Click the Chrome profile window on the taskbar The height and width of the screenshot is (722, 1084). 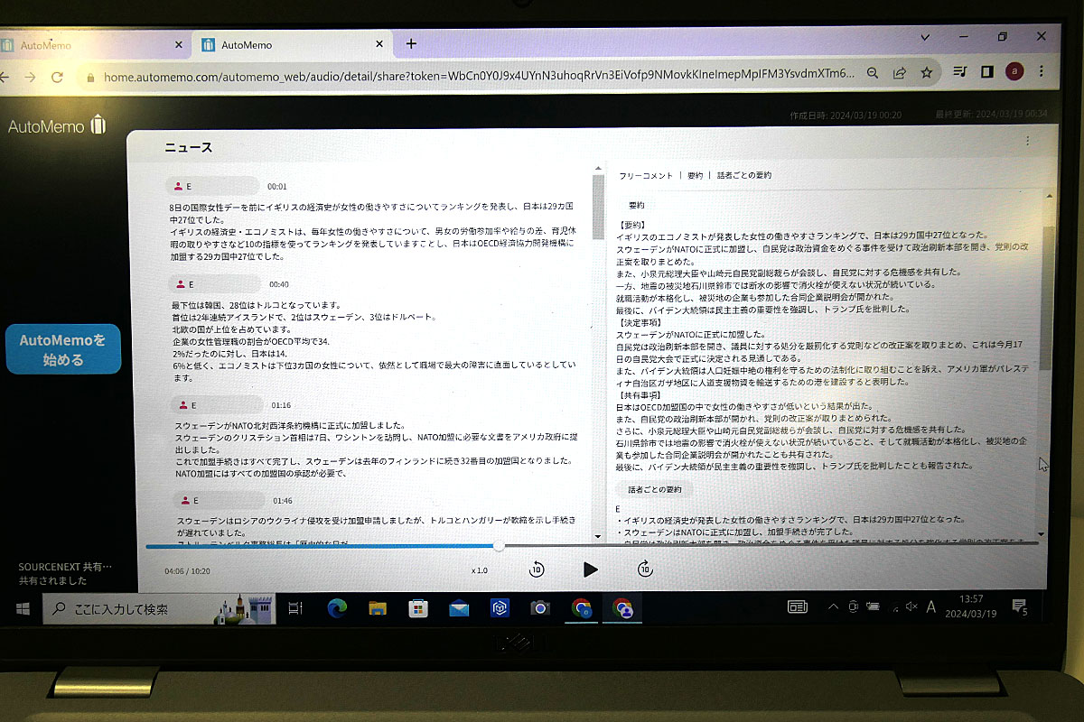(x=622, y=609)
